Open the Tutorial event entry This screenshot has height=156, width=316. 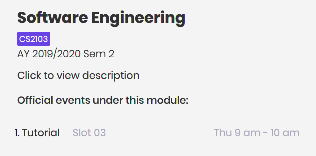click(x=41, y=133)
